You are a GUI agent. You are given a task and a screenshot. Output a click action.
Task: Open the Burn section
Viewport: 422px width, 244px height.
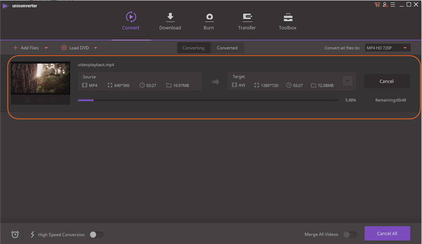click(209, 21)
